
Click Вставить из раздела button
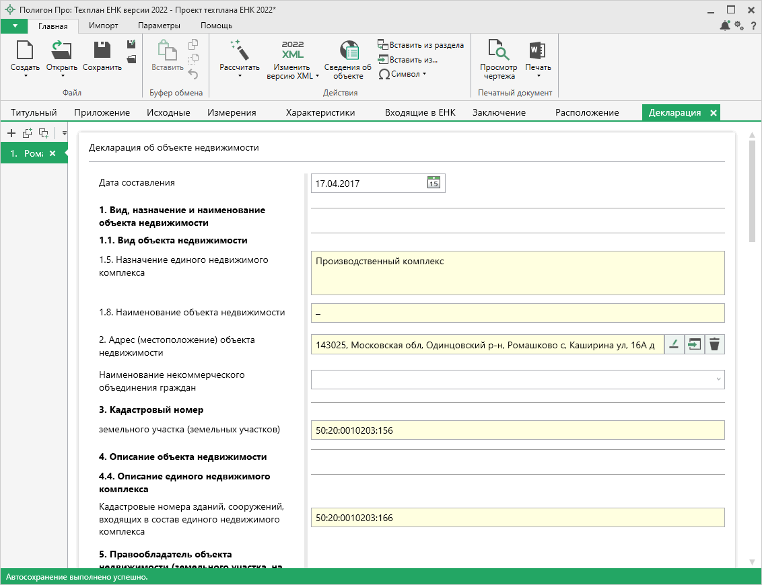pos(421,45)
